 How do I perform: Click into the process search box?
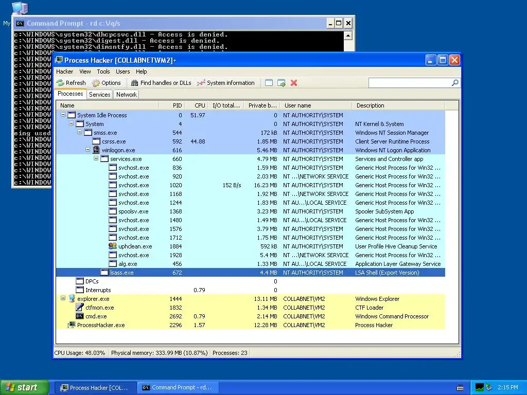[x=410, y=83]
